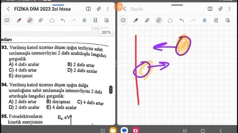Open the red Camera app
Image resolution: width=238 pixels, height=133 pixels.
(x=136, y=130)
